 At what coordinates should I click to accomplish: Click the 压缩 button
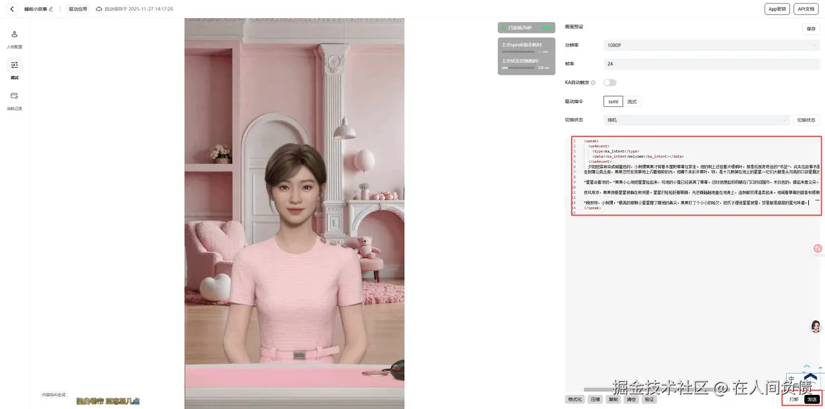pyautogui.click(x=595, y=399)
